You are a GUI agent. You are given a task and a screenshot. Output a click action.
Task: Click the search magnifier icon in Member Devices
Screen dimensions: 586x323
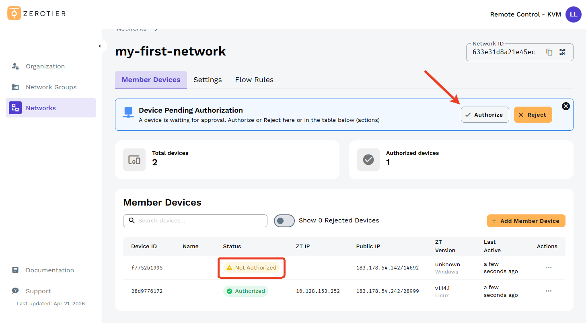point(132,220)
